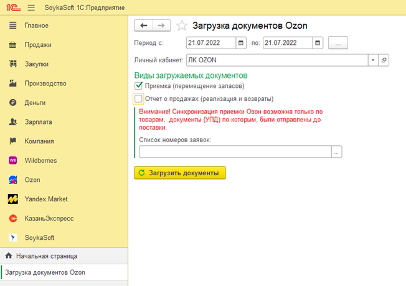406x286 pixels.
Task: Open the Деньги section
Action: click(35, 103)
